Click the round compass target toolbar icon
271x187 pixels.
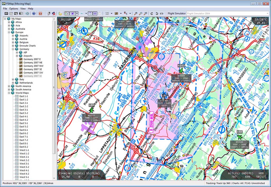pyautogui.click(x=100, y=14)
